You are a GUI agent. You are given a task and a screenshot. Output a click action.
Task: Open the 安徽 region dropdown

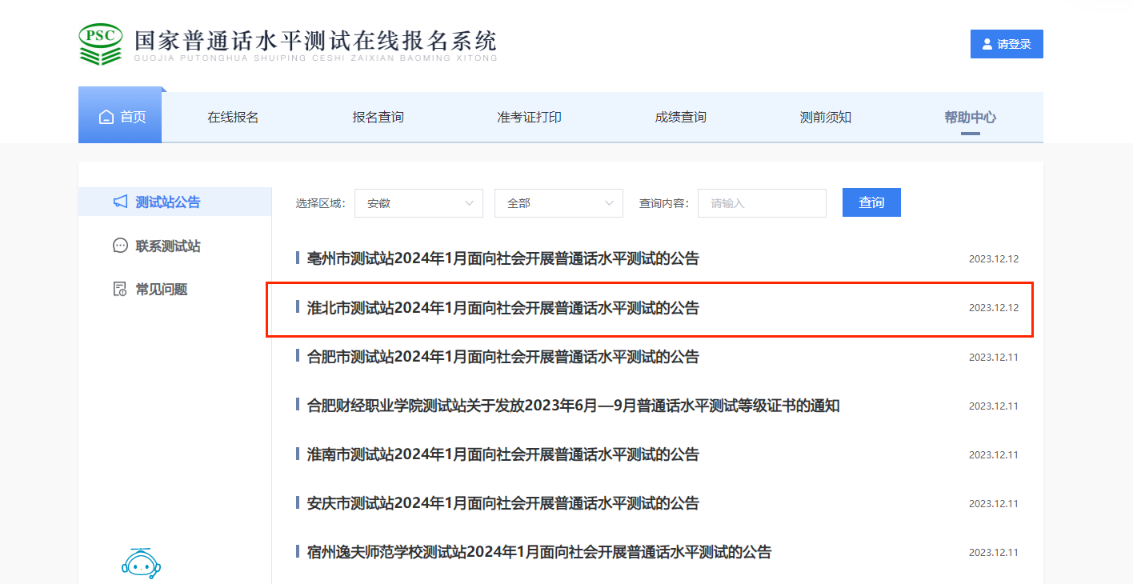418,203
